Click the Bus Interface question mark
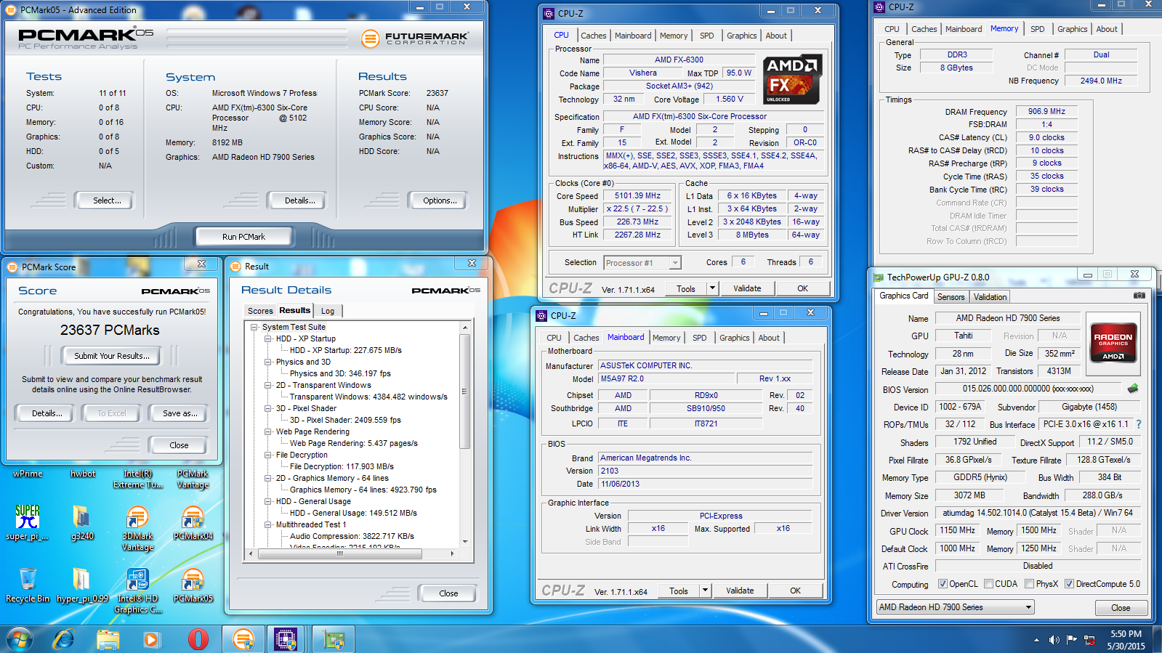The width and height of the screenshot is (1162, 653). (x=1139, y=424)
